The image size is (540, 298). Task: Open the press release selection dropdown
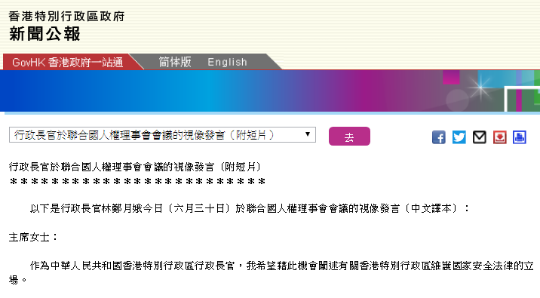(162, 135)
